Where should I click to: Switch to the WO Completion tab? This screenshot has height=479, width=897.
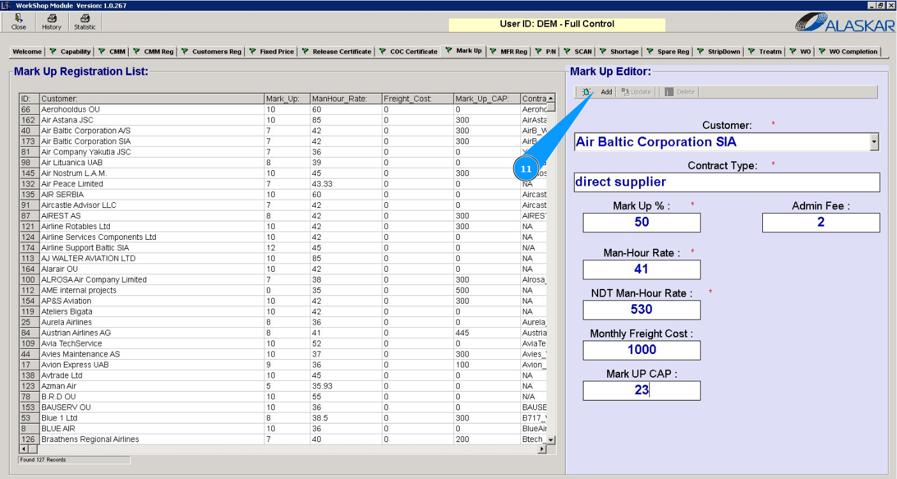[x=848, y=52]
